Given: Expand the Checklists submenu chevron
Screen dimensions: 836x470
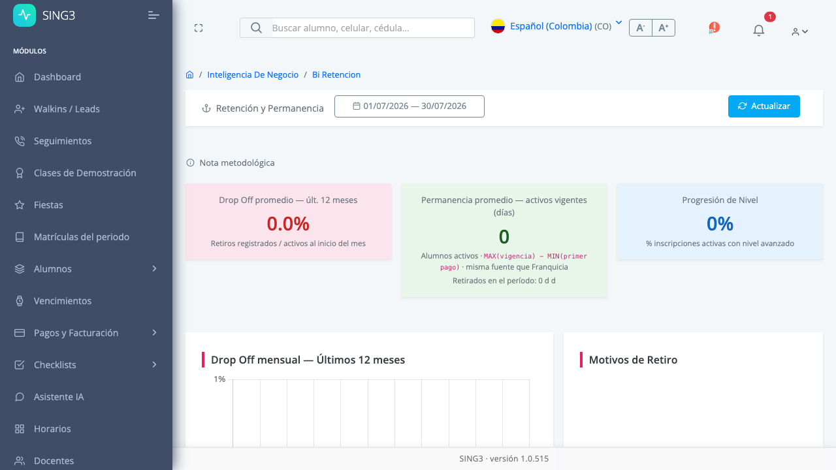Looking at the screenshot, I should [154, 365].
